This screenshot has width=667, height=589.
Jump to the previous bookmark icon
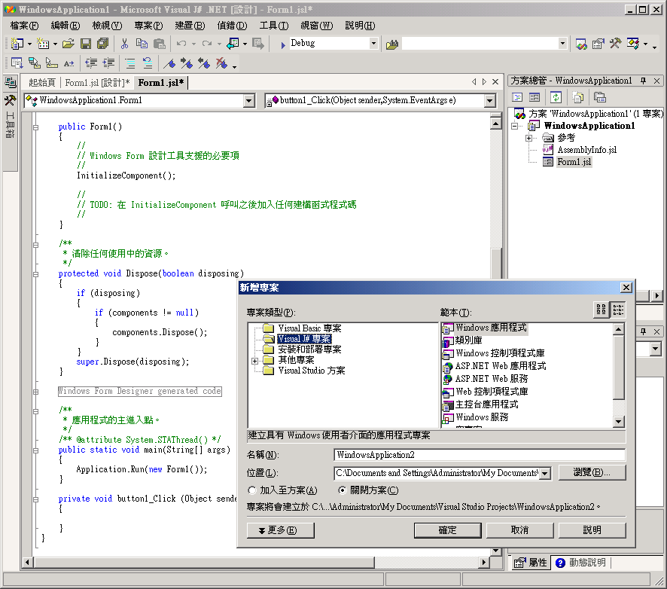tap(204, 63)
